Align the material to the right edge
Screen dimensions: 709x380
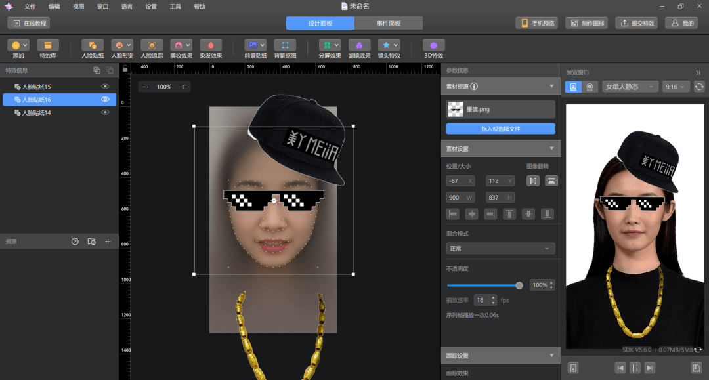pyautogui.click(x=490, y=214)
